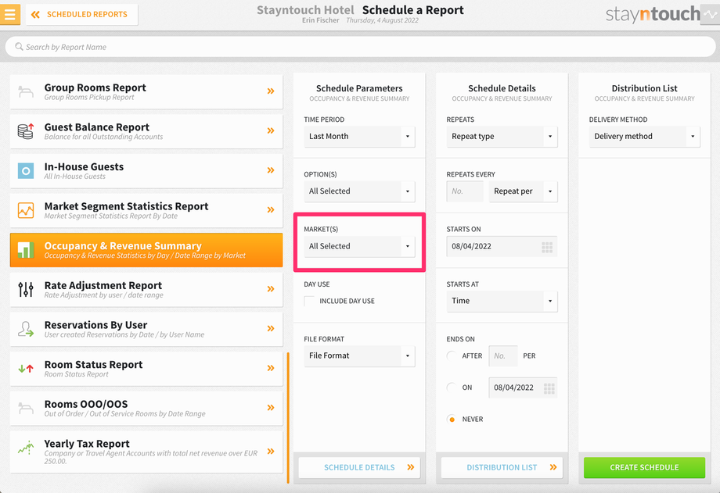Click the Yearly Tax Report graph icon
This screenshot has height=493, width=720.
26,448
